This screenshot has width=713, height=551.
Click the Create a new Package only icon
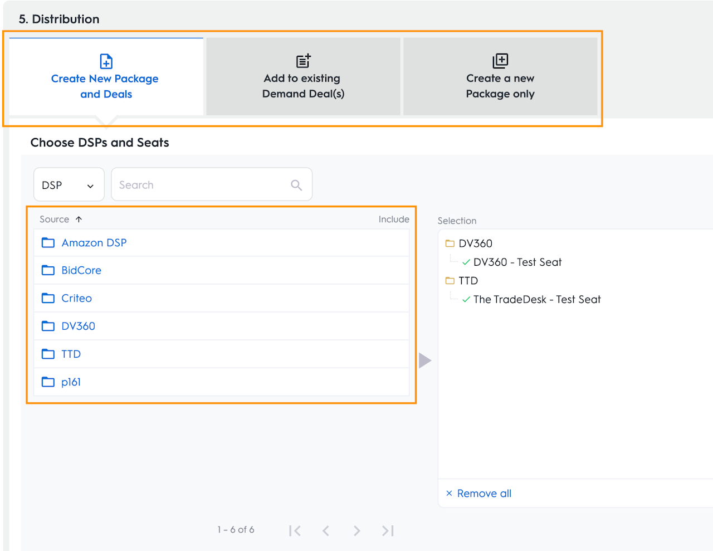pyautogui.click(x=500, y=60)
